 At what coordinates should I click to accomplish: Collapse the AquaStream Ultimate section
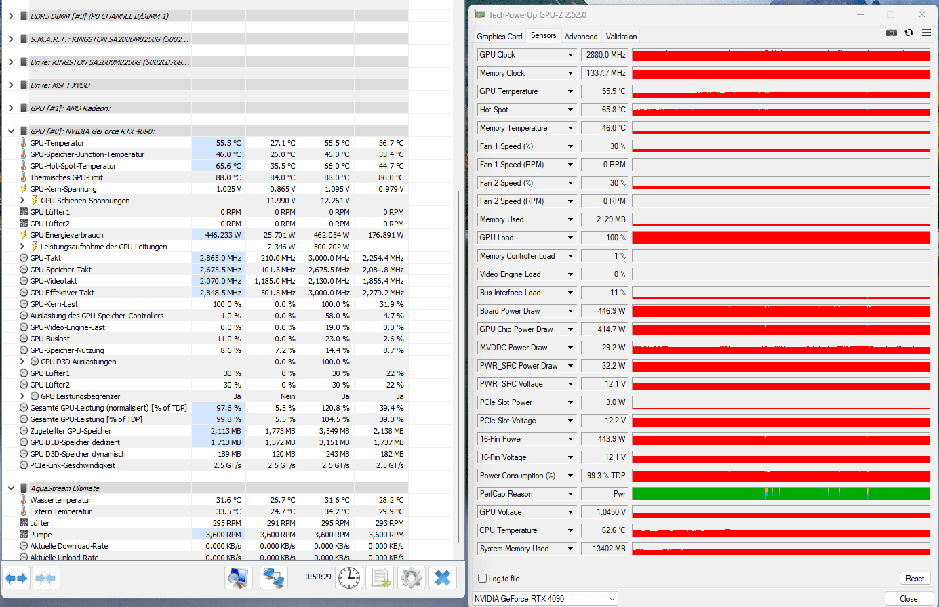(11, 488)
